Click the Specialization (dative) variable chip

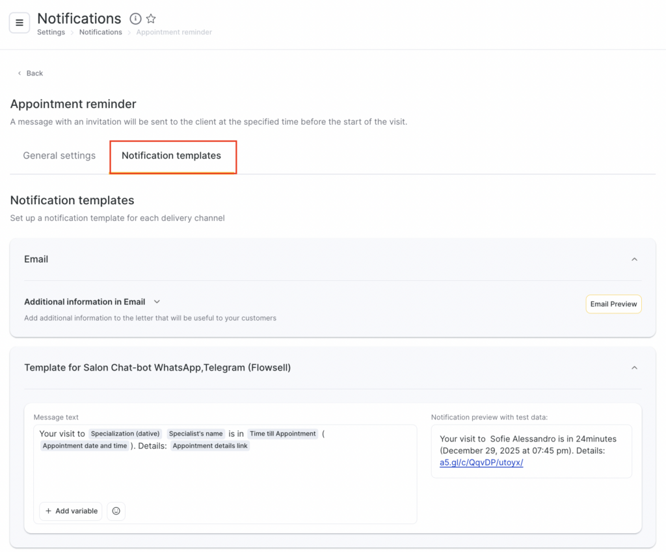125,434
